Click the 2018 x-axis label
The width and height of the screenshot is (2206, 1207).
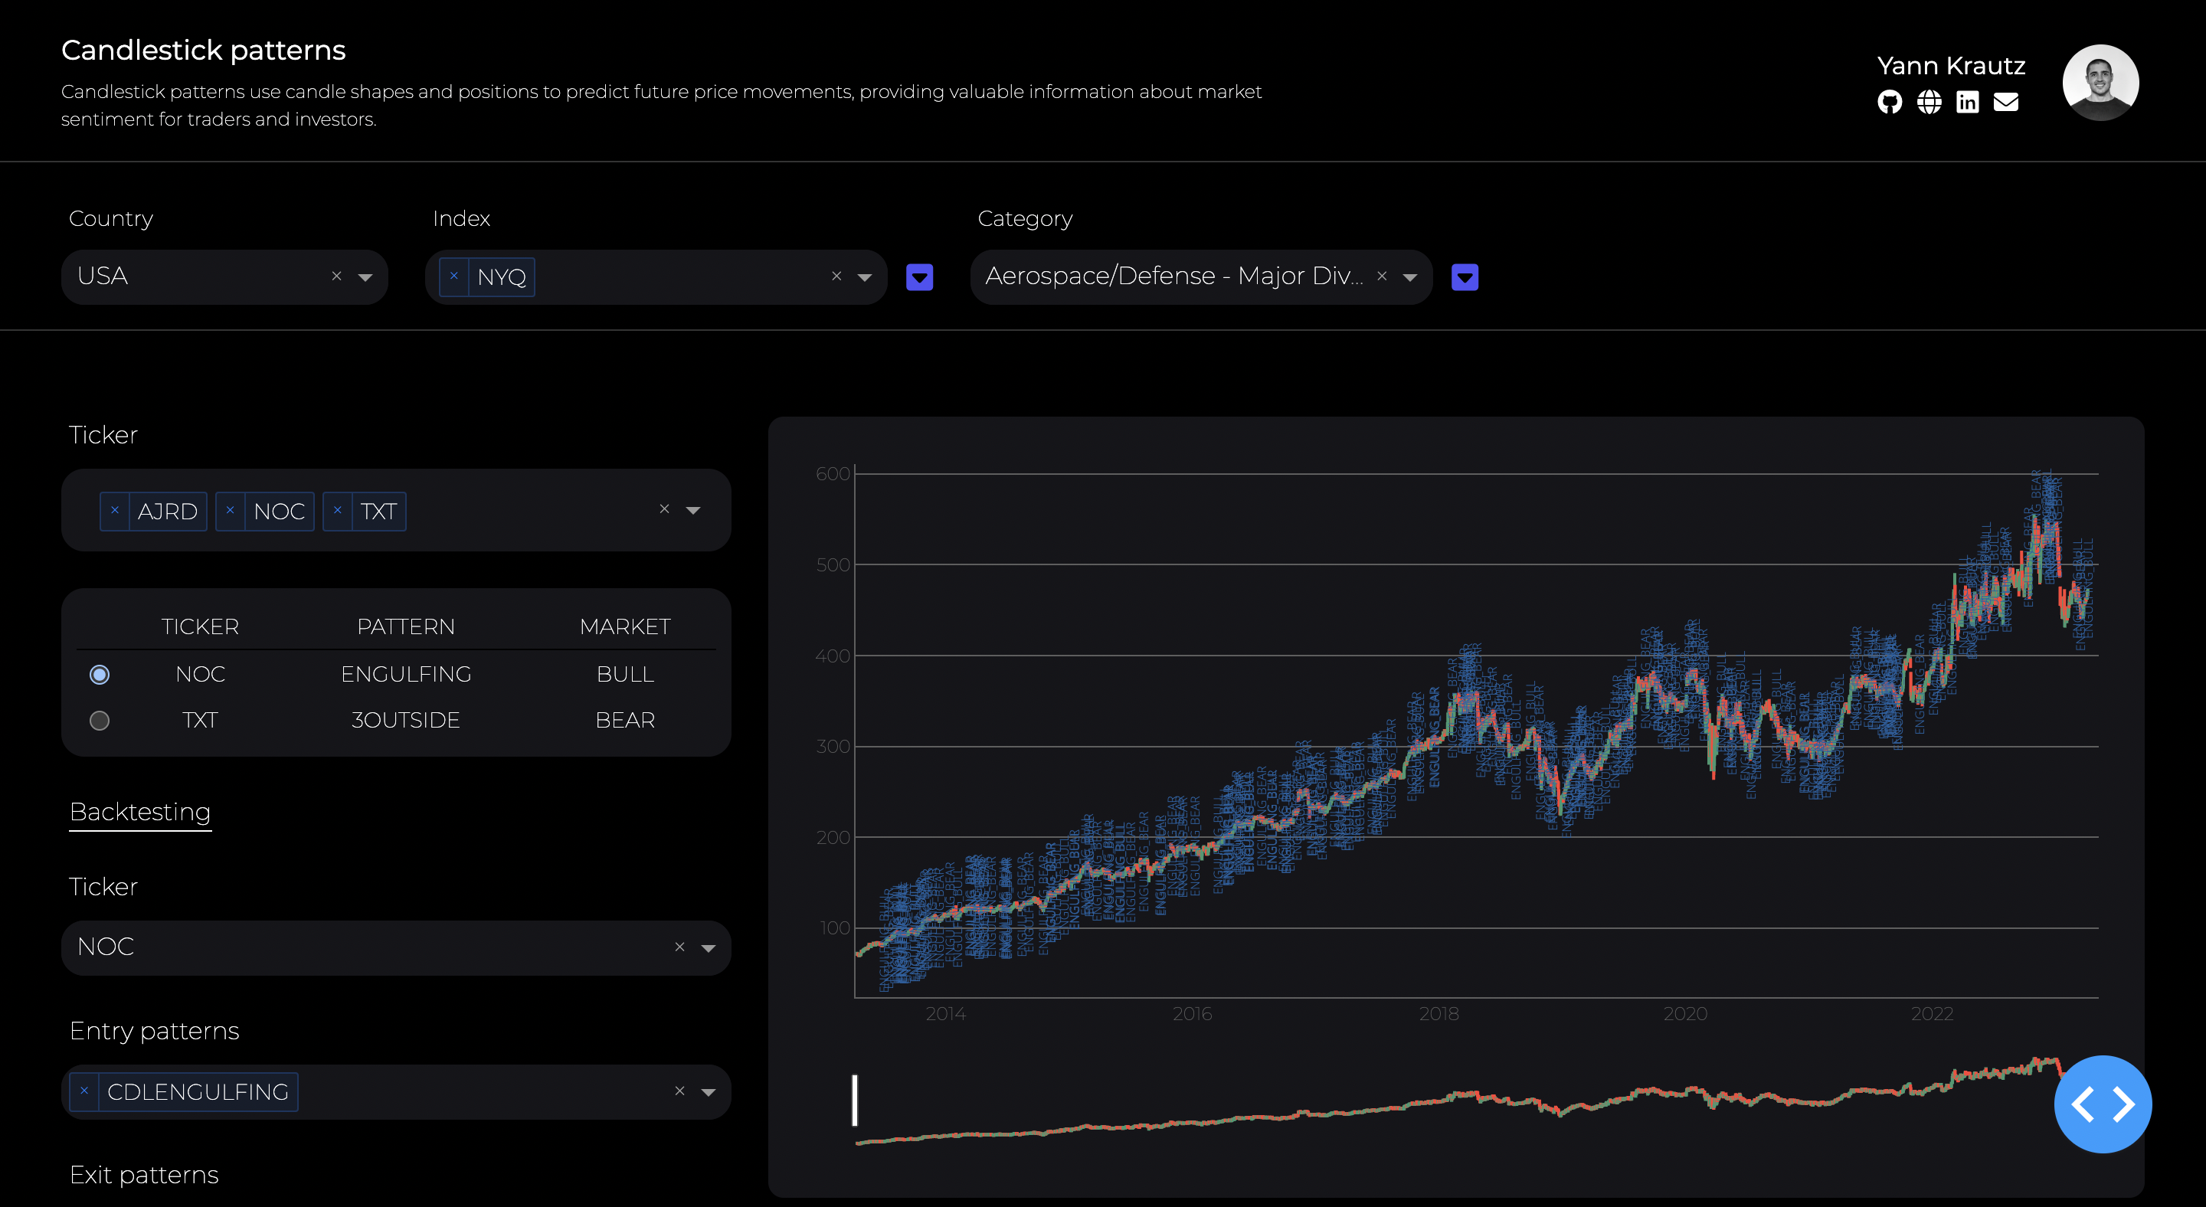(1438, 1013)
